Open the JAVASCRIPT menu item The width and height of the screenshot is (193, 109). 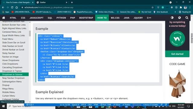[x=36, y=18]
